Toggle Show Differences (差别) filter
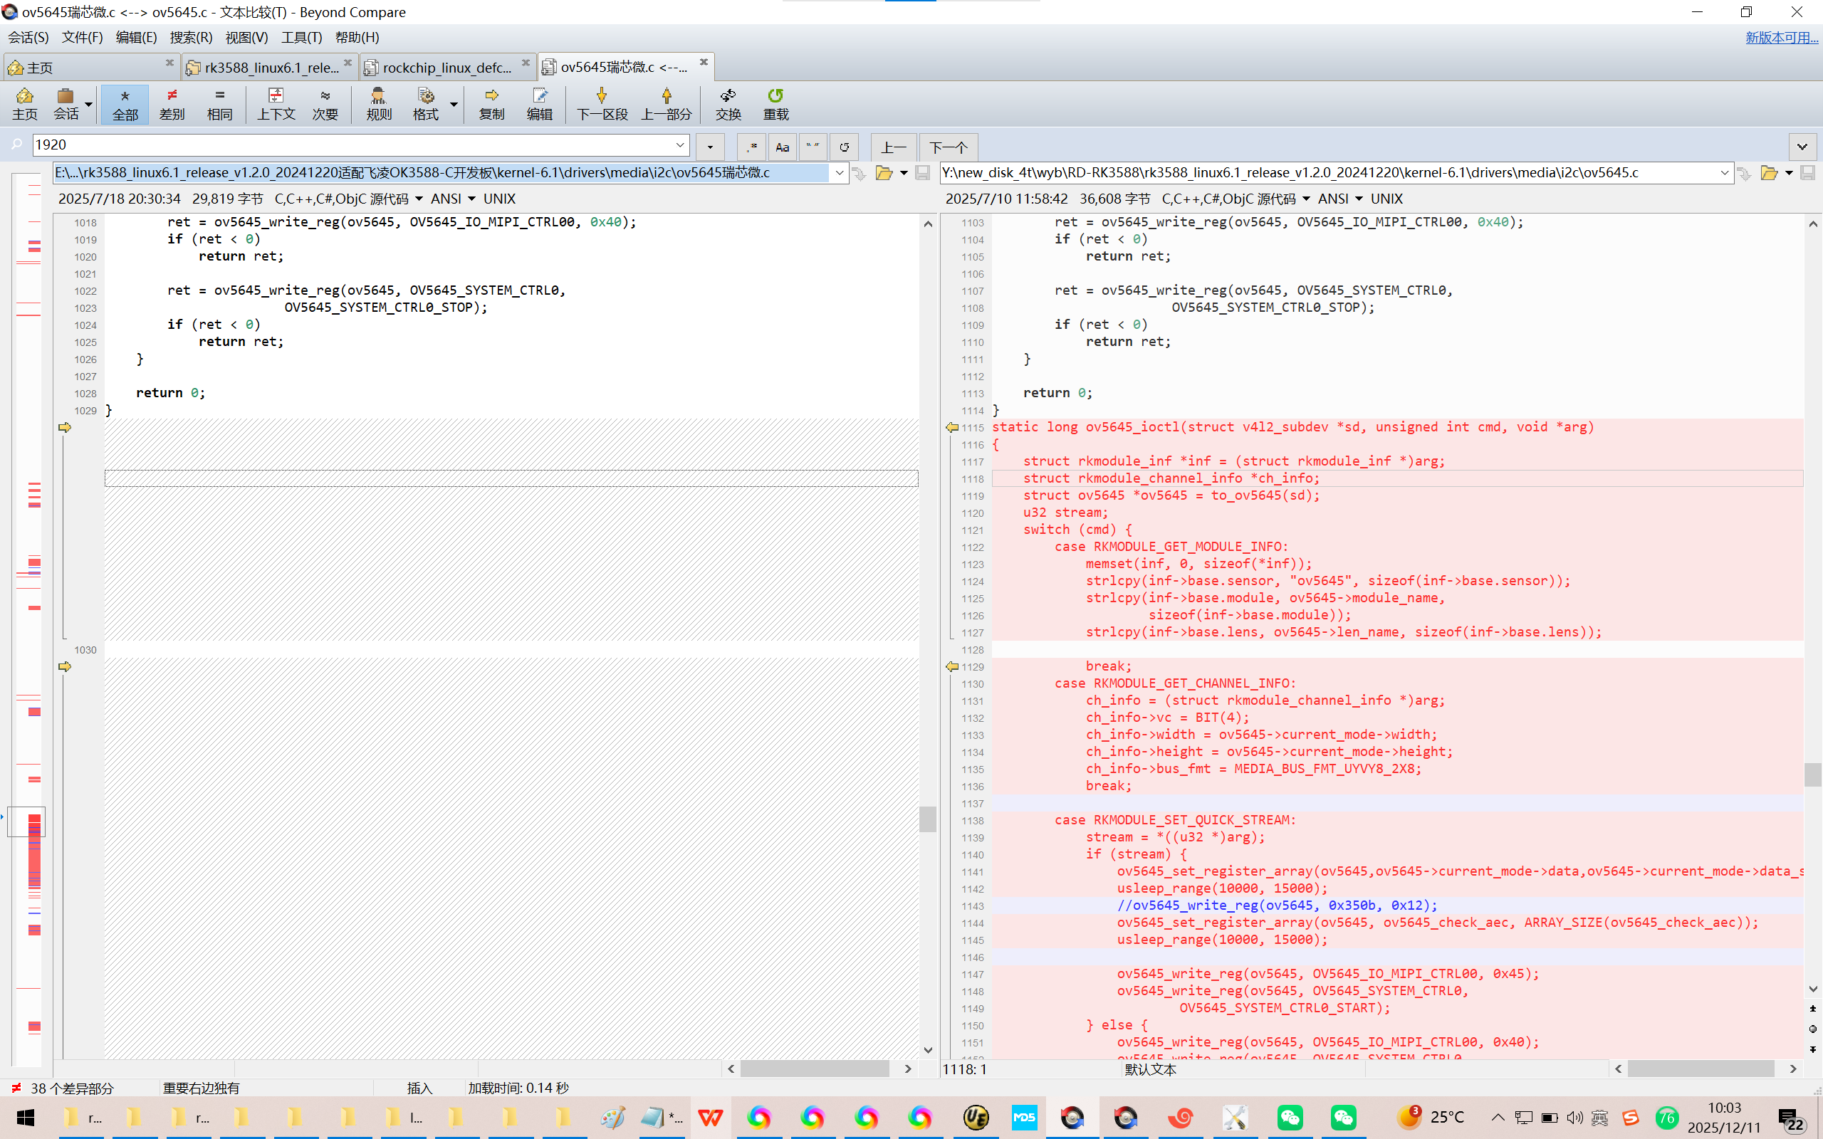 [172, 103]
